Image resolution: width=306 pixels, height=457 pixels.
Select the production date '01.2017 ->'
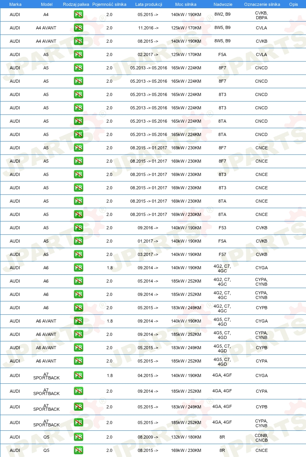148,241
